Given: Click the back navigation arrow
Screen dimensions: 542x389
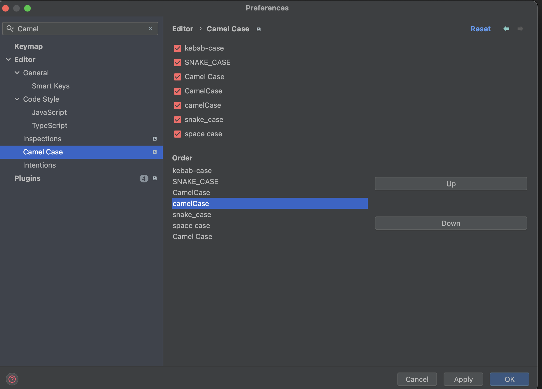Looking at the screenshot, I should tap(506, 29).
